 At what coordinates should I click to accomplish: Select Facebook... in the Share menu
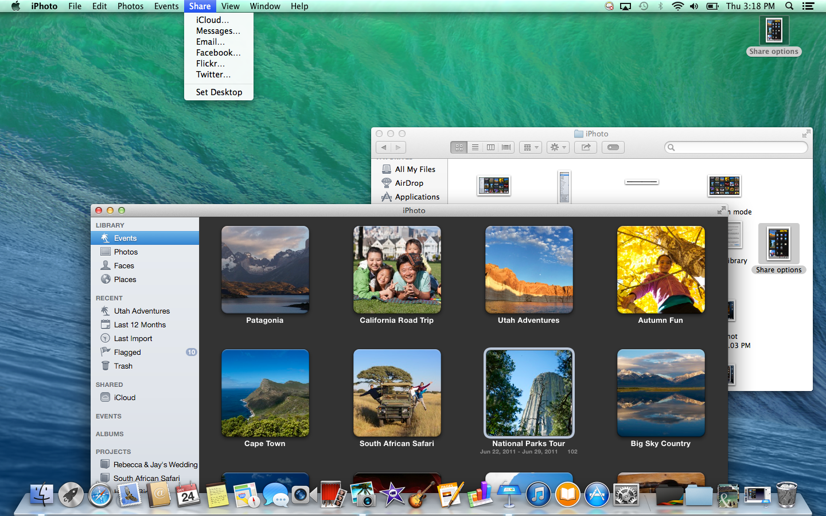click(x=219, y=52)
